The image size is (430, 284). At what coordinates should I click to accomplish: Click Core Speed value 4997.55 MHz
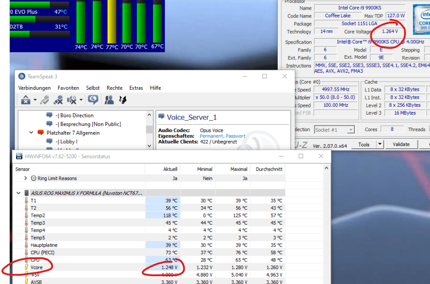click(x=336, y=89)
